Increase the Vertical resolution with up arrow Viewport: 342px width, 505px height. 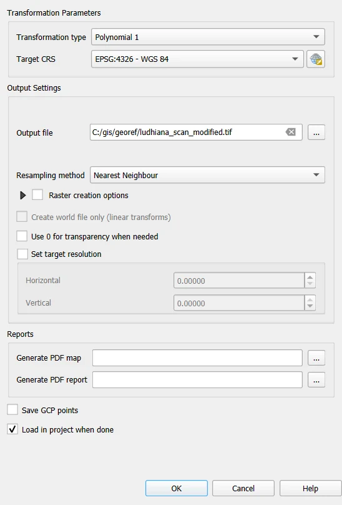point(310,299)
